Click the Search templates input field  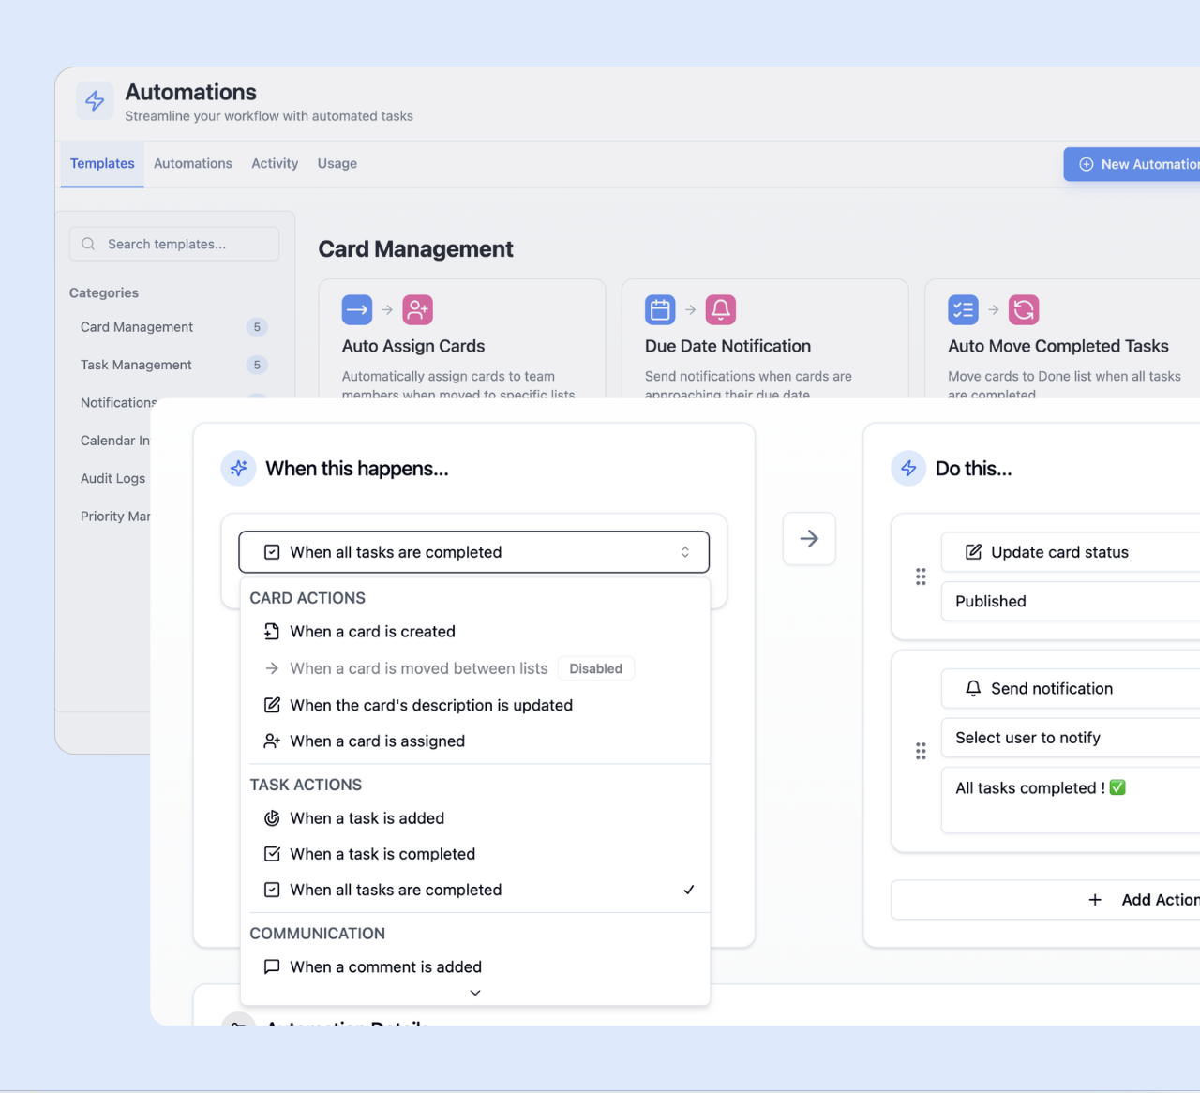174,244
